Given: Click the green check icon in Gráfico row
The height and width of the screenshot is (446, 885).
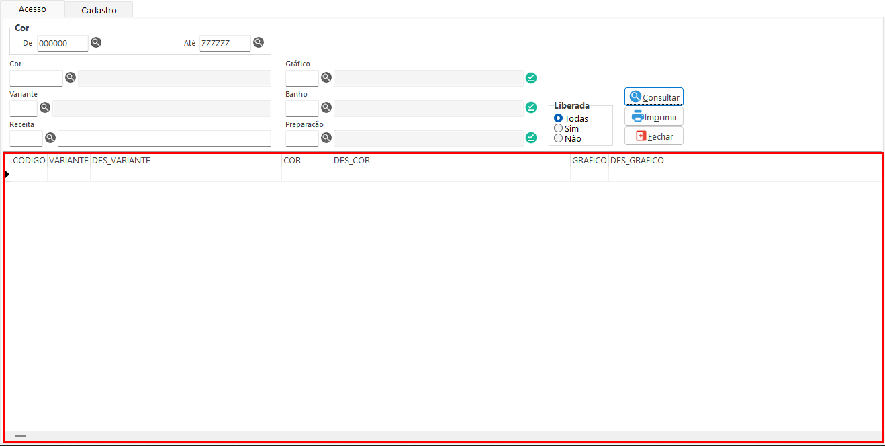Looking at the screenshot, I should (531, 78).
